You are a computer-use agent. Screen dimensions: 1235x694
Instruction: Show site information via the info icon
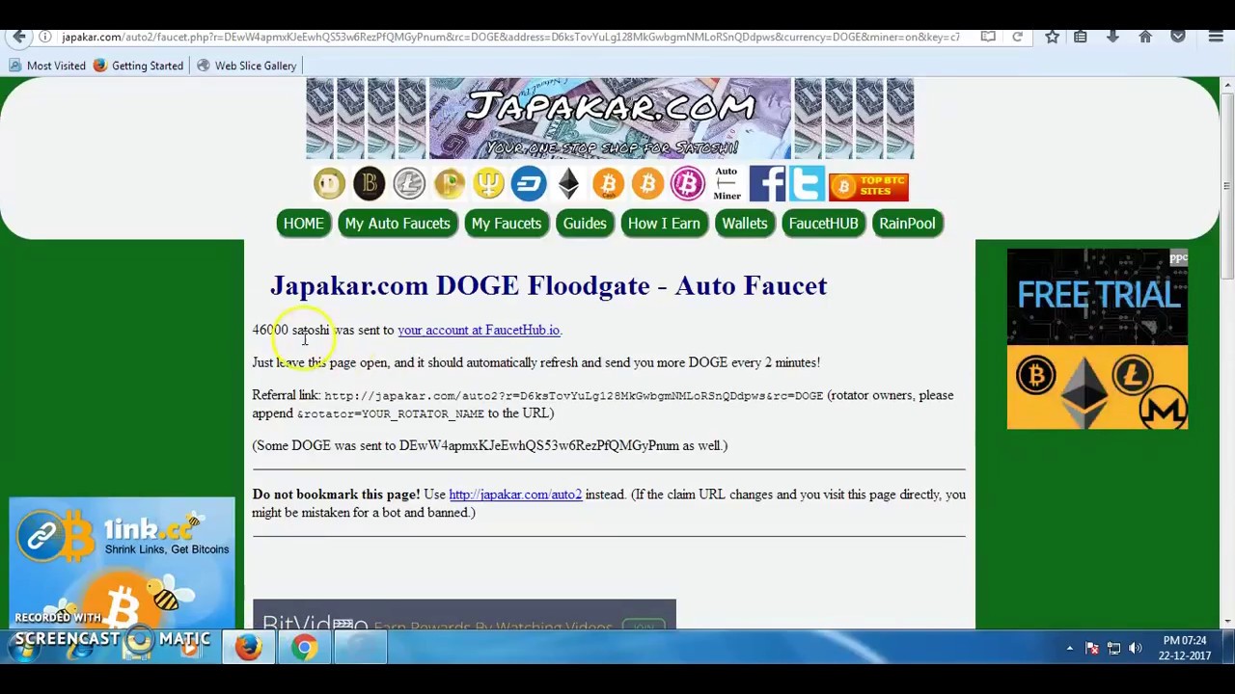point(45,37)
